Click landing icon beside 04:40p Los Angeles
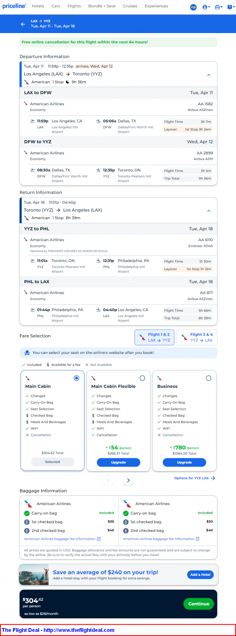This screenshot has height=636, width=236. [98, 310]
